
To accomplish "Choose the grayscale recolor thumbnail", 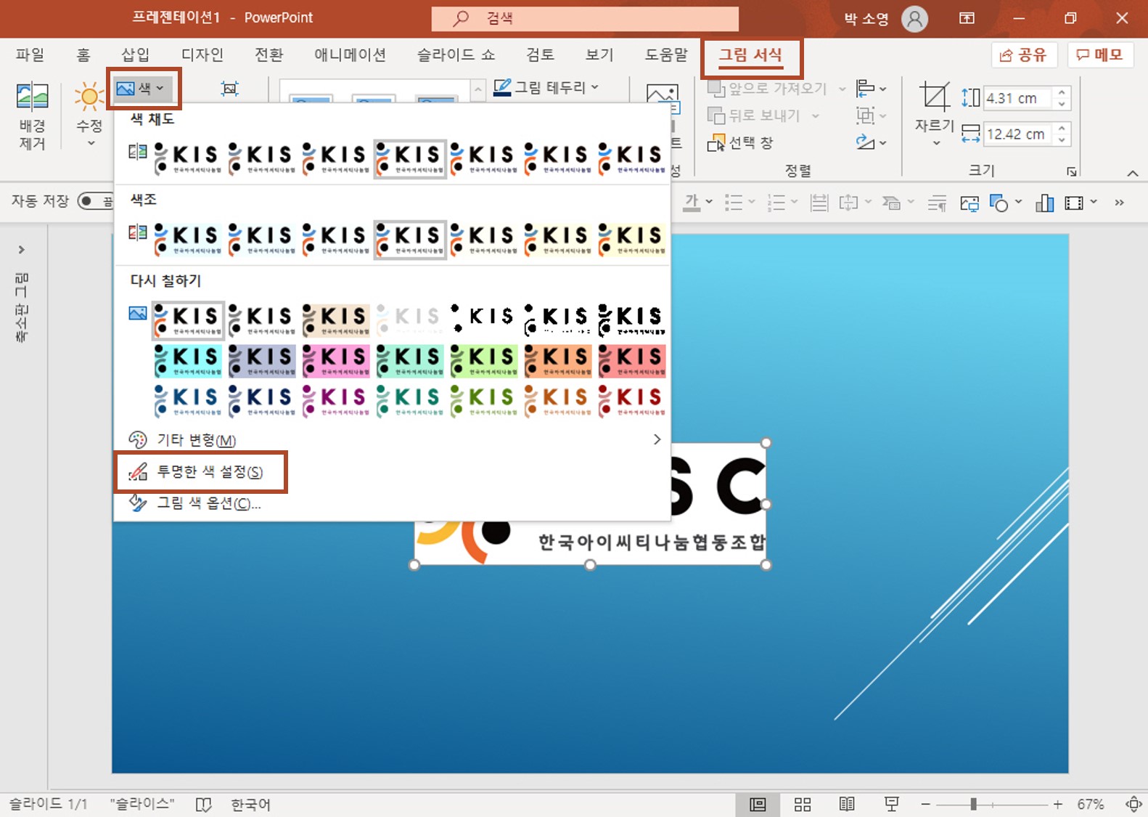I will 262,320.
